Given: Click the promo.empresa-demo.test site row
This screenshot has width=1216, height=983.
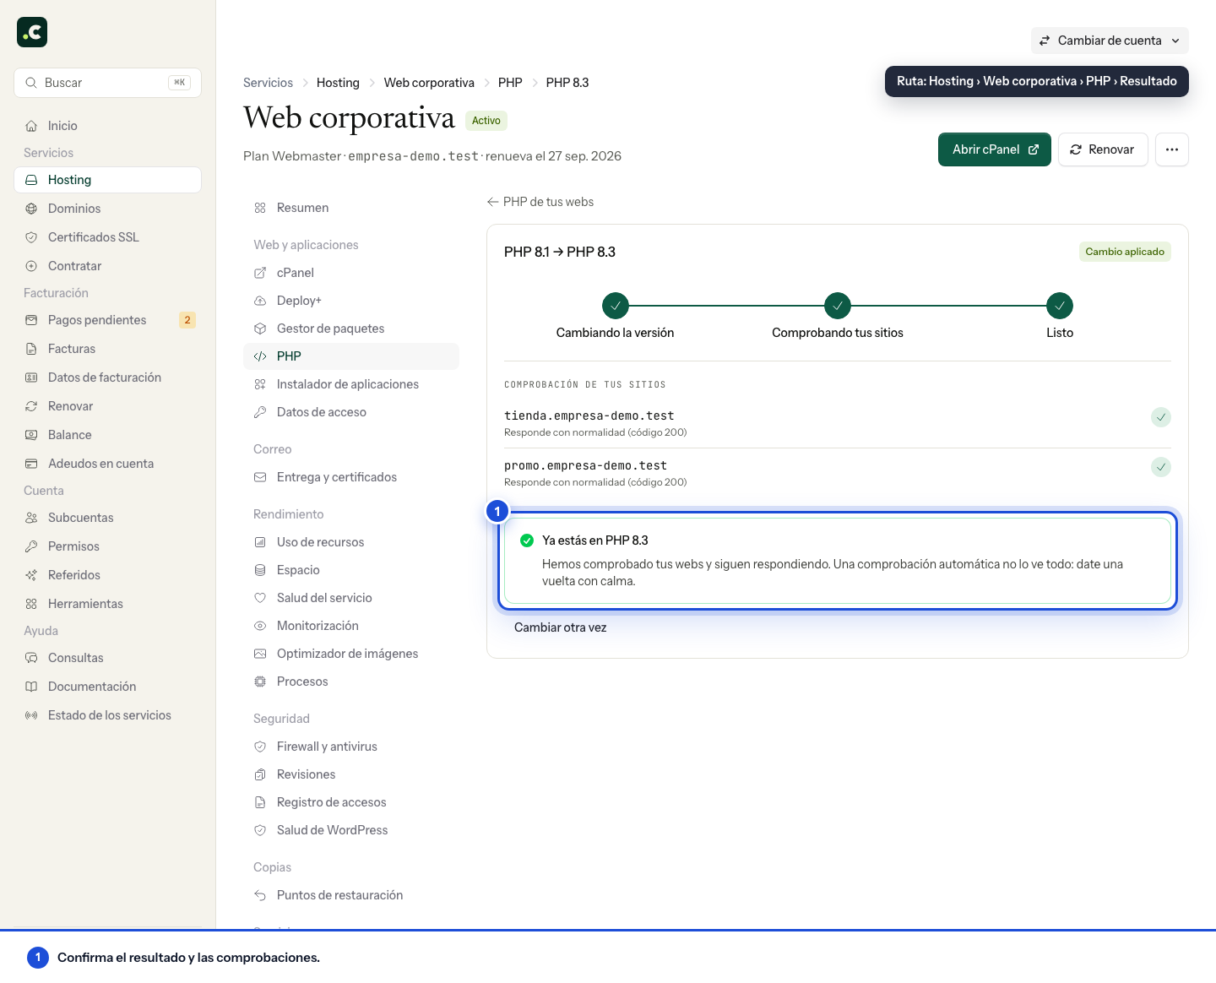Looking at the screenshot, I should click(x=838, y=473).
